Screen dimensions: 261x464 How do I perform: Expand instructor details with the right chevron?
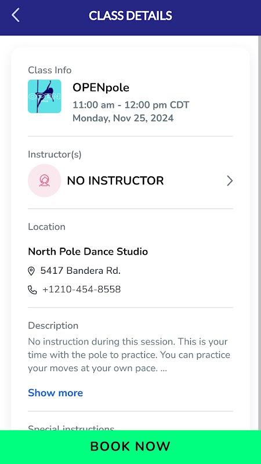230,180
